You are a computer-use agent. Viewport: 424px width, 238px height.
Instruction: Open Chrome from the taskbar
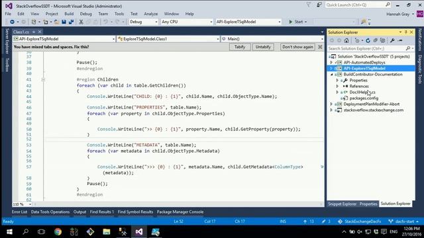point(58,232)
